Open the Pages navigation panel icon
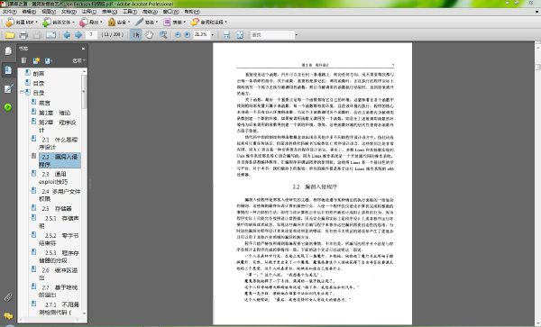 tap(8, 51)
